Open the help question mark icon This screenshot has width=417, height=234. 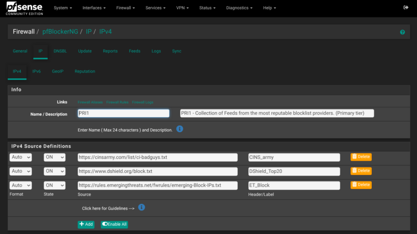point(403,32)
